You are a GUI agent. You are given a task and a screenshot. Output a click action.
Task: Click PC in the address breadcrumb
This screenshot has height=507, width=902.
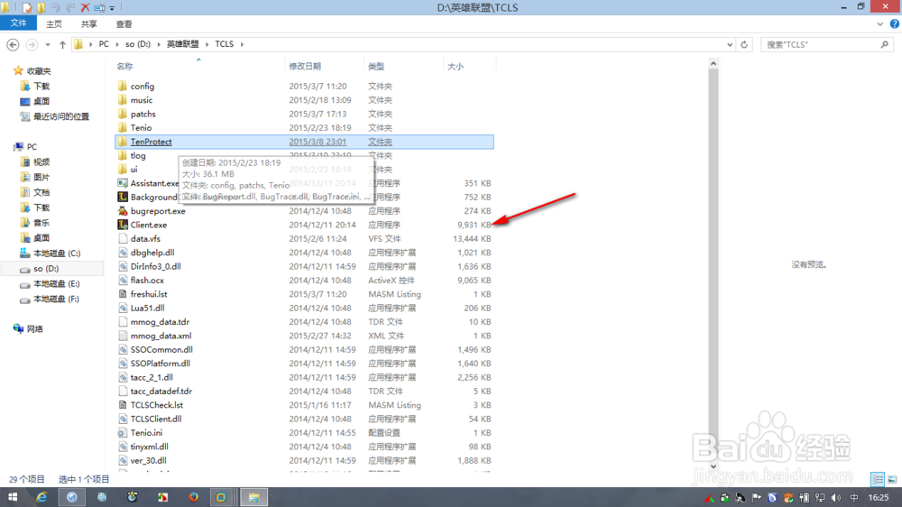pyautogui.click(x=104, y=43)
